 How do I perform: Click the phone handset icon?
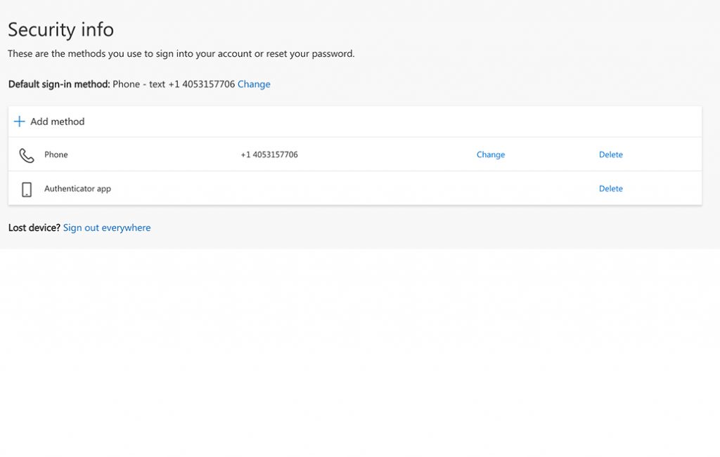coord(27,155)
